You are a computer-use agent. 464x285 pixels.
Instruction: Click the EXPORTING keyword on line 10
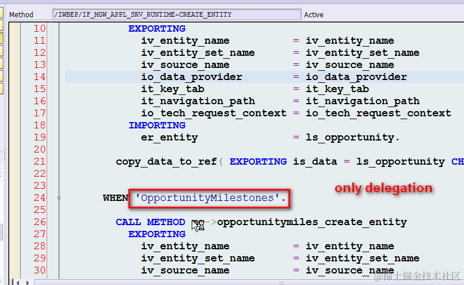click(x=157, y=28)
